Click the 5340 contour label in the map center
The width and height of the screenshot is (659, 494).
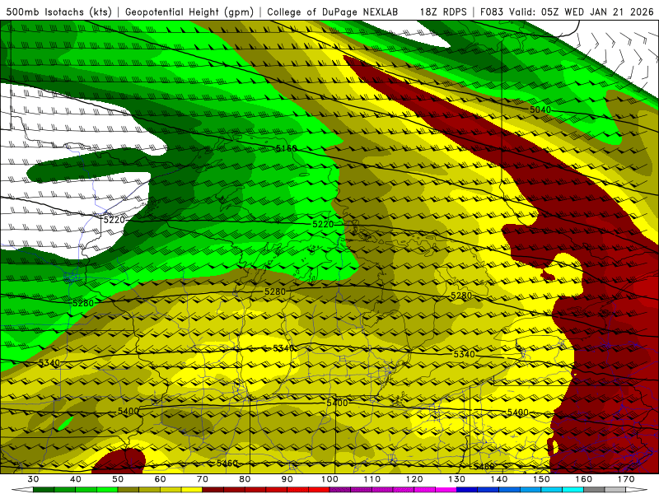(283, 348)
